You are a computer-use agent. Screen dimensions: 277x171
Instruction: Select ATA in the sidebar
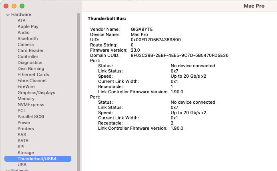click(22, 20)
